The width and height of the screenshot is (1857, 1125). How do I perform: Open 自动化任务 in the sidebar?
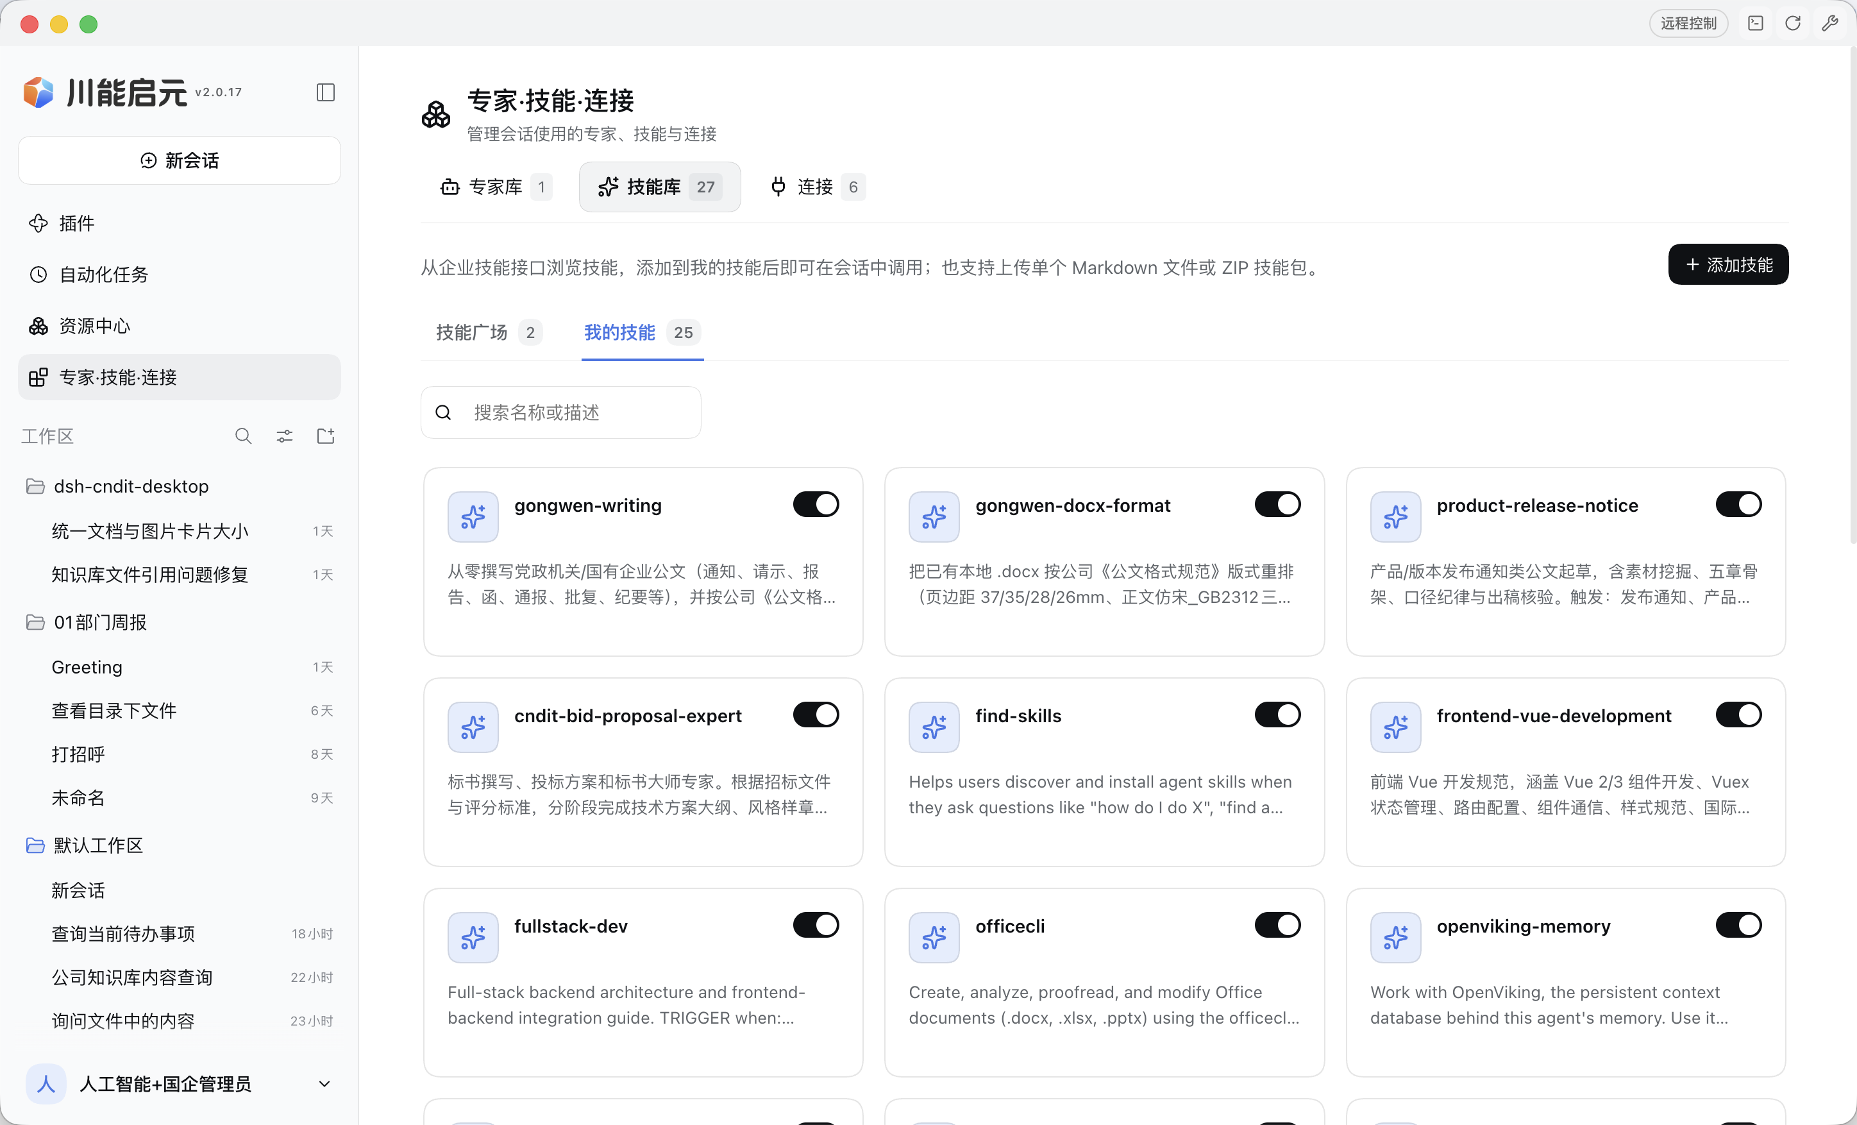coord(180,275)
